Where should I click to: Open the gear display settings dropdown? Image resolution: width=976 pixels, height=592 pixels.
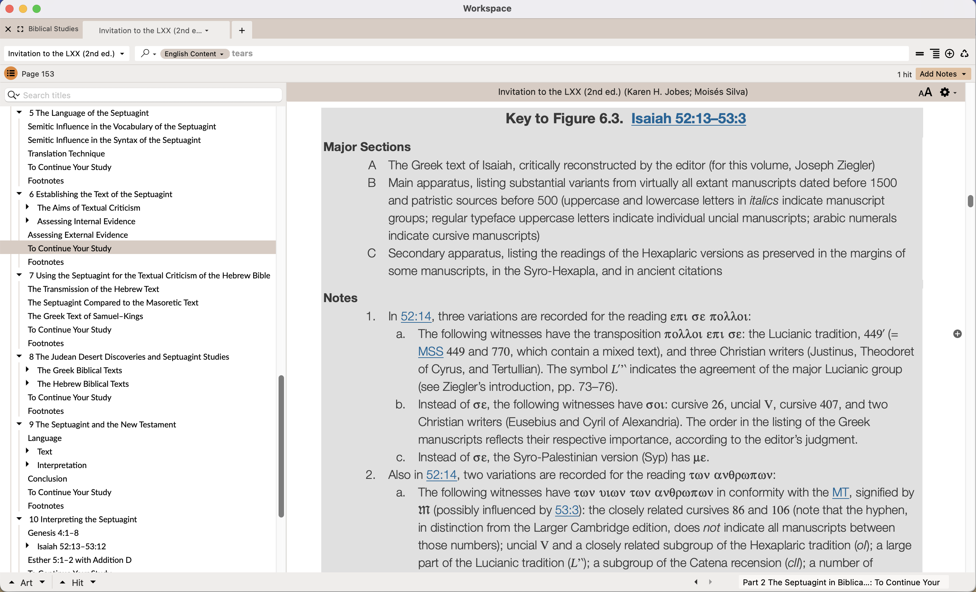tap(948, 92)
